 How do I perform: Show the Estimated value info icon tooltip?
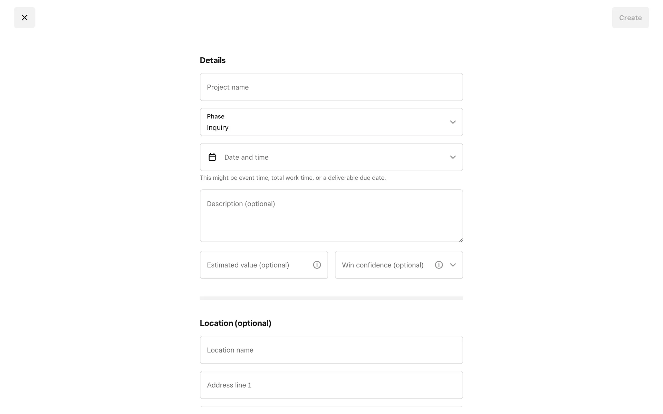pos(317,265)
